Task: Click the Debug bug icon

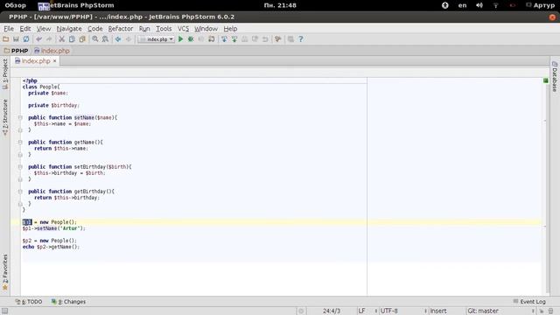Action: [x=191, y=39]
